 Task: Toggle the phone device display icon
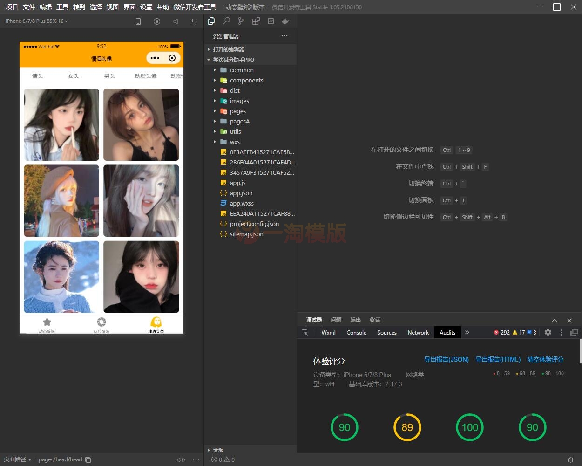pyautogui.click(x=138, y=21)
